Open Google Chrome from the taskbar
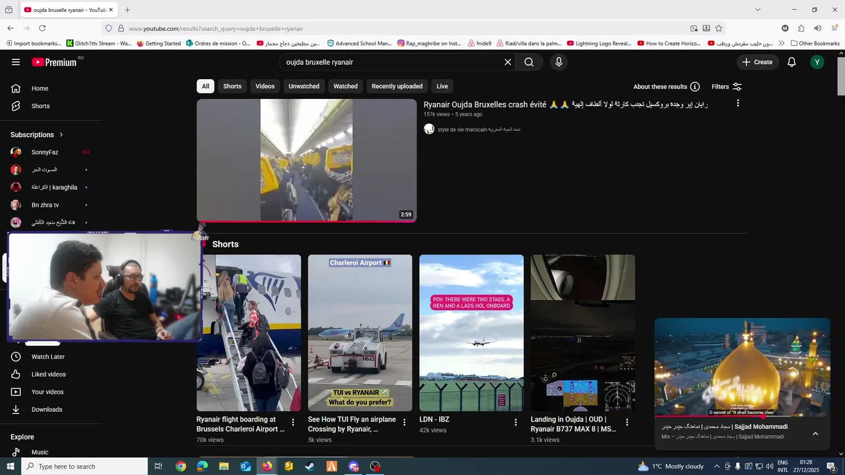Viewport: 845px width, 475px height. click(x=181, y=466)
